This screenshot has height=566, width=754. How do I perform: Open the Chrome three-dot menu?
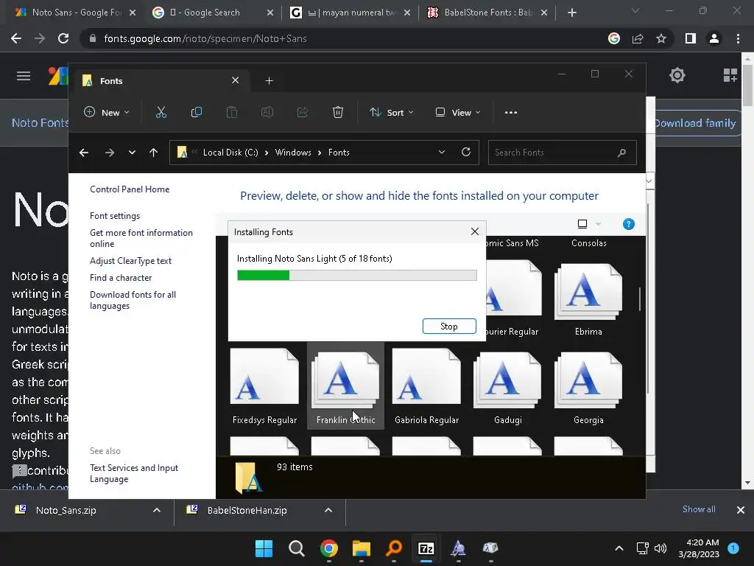(738, 38)
